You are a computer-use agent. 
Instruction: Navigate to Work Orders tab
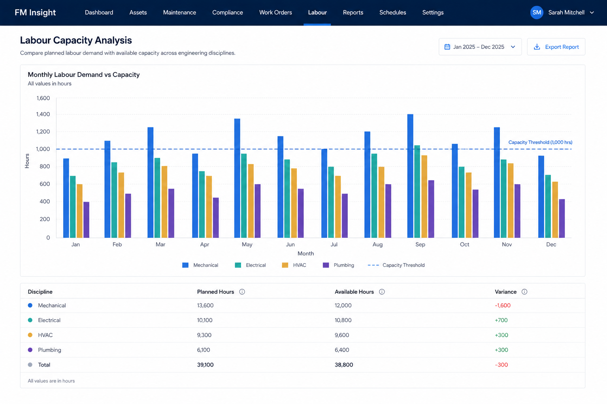(275, 13)
